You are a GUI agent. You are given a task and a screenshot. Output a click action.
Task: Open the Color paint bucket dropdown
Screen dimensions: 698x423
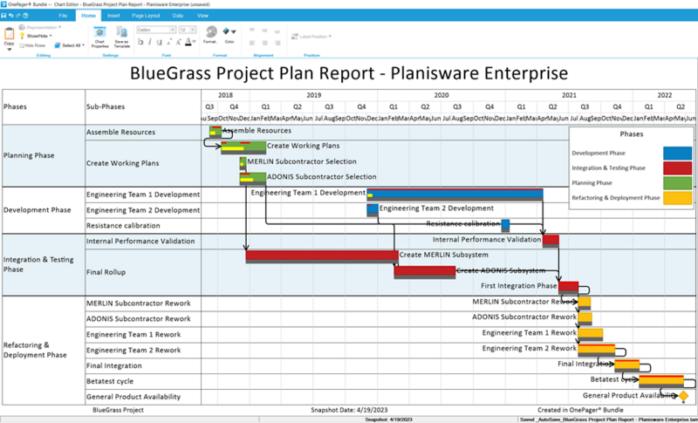[x=229, y=32]
